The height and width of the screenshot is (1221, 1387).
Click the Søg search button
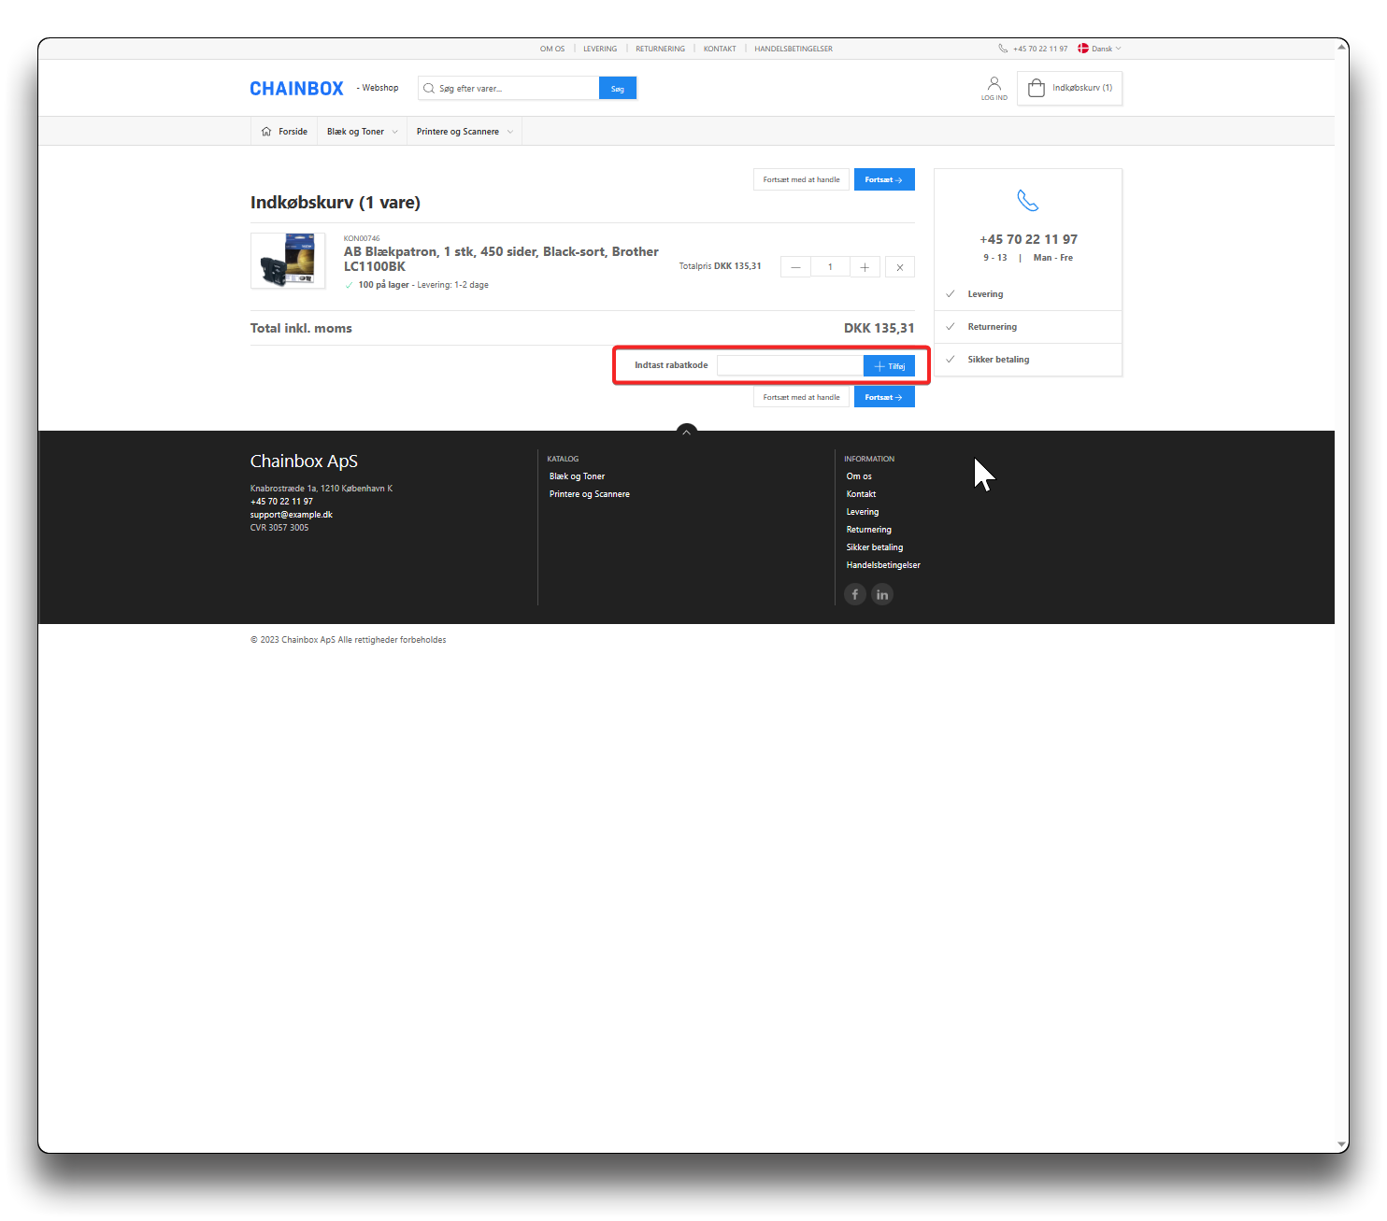[x=617, y=89]
